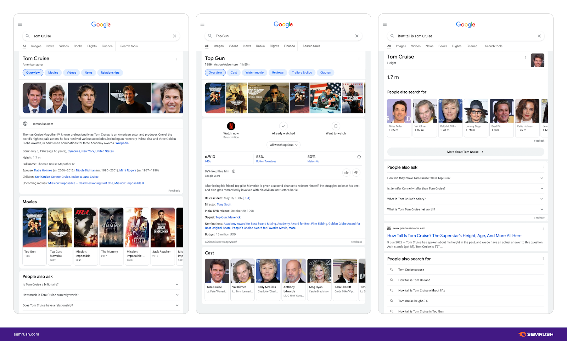Click globe icon next to tomcruise.com
The width and height of the screenshot is (567, 341).
(25, 124)
